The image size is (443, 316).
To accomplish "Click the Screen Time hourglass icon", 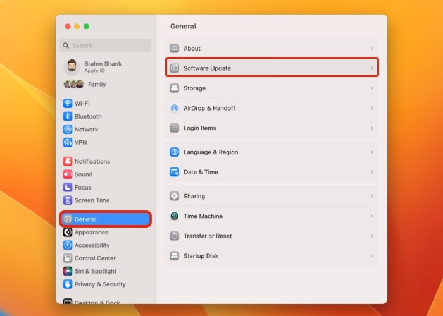I will tap(68, 200).
